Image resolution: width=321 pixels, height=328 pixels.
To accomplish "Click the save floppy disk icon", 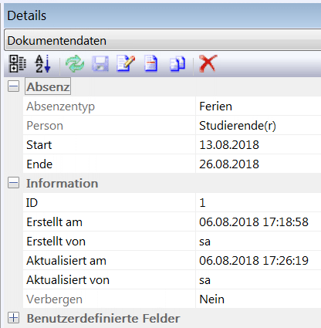I will click(x=100, y=63).
